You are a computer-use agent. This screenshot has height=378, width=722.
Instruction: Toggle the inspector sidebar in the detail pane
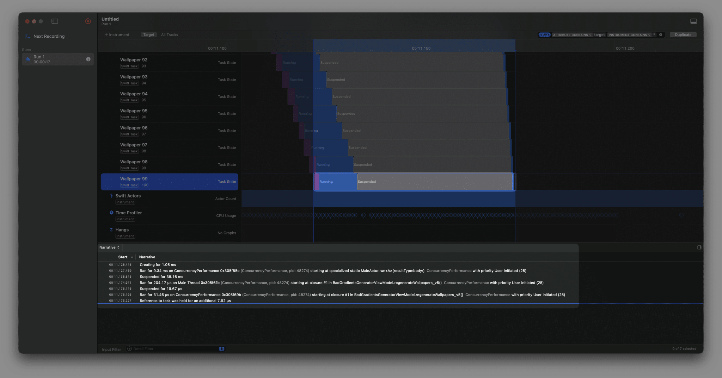pyautogui.click(x=699, y=247)
